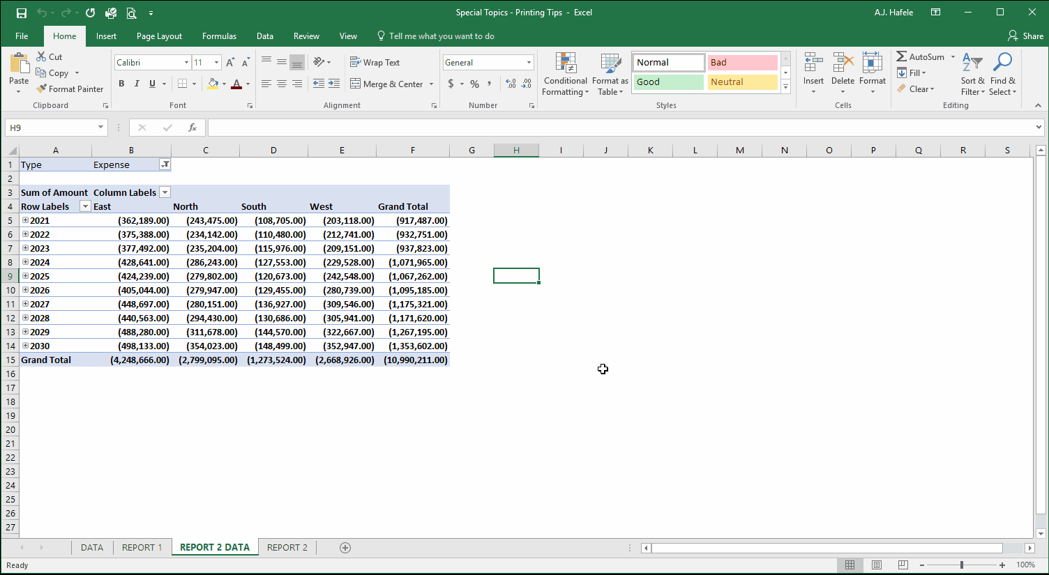Switch to the Insert ribbon tab
This screenshot has width=1049, height=575.
[106, 36]
